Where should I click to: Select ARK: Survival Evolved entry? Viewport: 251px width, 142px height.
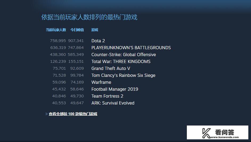point(113,103)
